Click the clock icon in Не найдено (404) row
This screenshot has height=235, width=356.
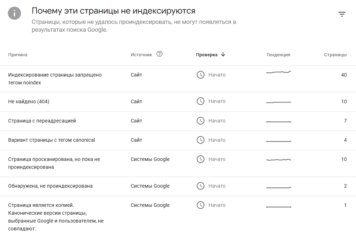201,101
